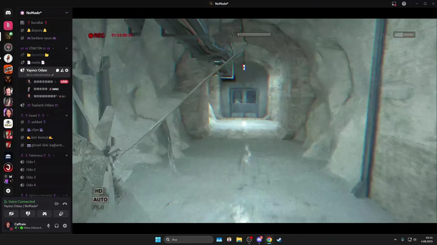The image size is (437, 245).
Task: Select voice user with NMD tag
Action: pos(46,89)
